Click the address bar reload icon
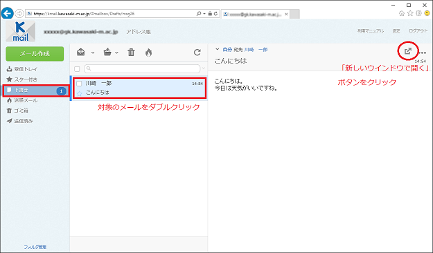Screen dimensions: 433x253 [x=215, y=14]
